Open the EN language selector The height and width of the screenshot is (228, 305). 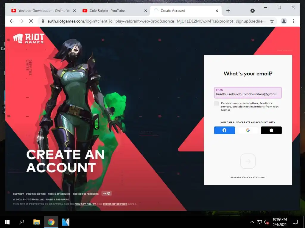click(107, 194)
